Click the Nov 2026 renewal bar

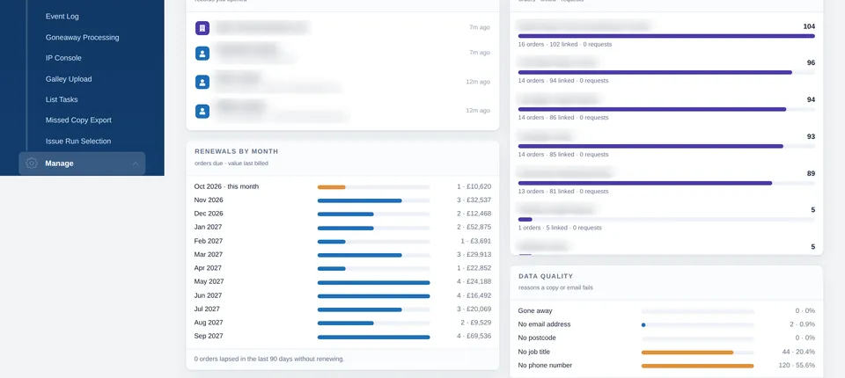click(x=359, y=200)
